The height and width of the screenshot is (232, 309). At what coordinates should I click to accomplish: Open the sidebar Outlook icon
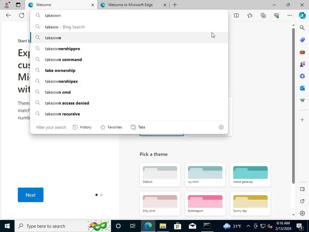point(302,88)
